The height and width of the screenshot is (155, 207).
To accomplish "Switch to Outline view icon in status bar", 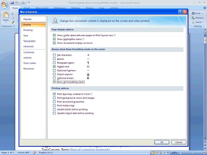I will pos(164,153).
